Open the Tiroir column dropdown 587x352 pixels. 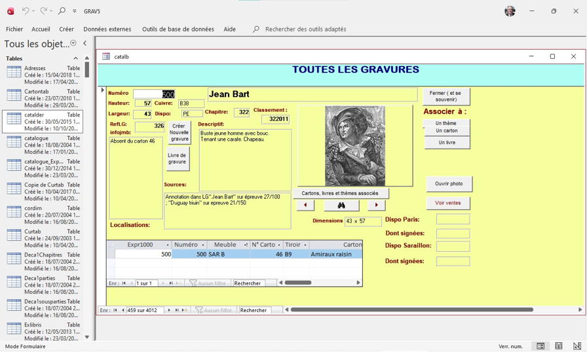click(305, 245)
